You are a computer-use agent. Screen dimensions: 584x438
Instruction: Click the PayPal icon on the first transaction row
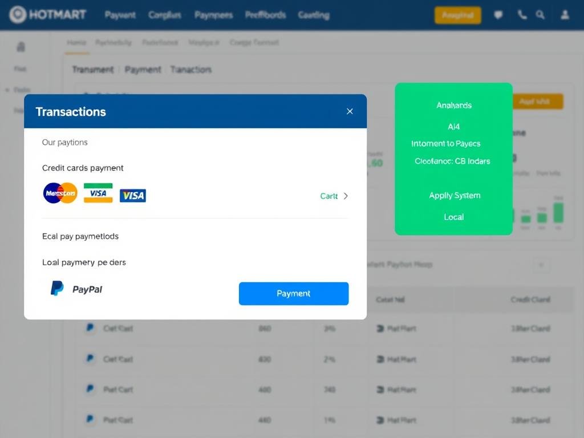pos(89,328)
